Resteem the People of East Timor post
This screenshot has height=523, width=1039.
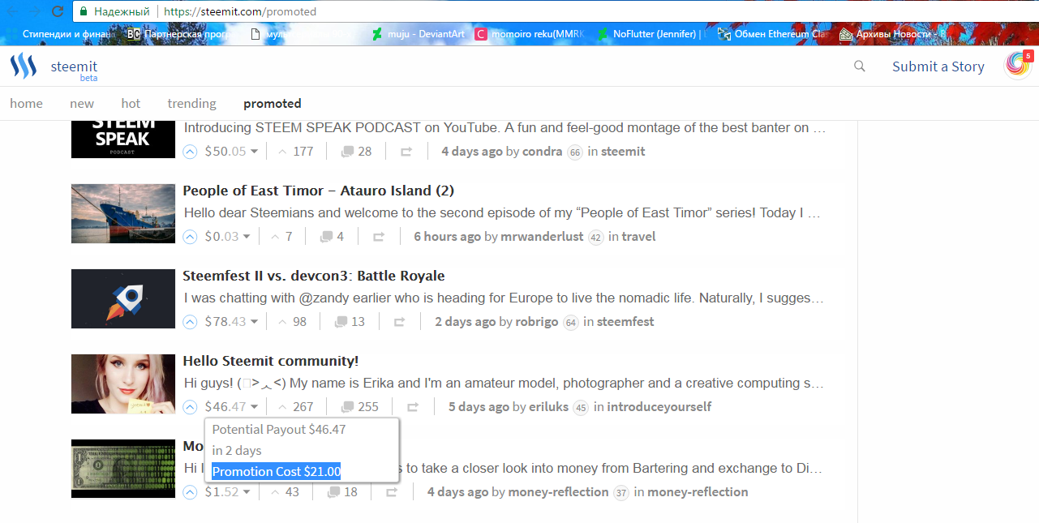coord(379,237)
